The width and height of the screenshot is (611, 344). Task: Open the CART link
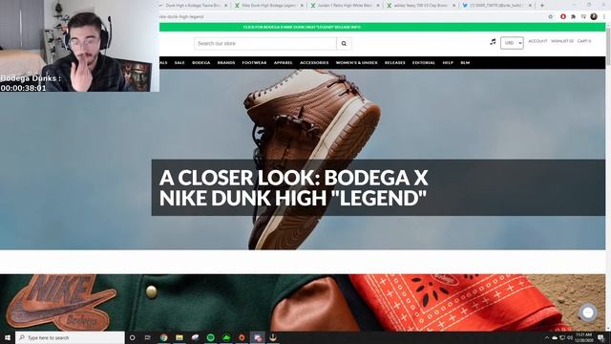(x=583, y=41)
